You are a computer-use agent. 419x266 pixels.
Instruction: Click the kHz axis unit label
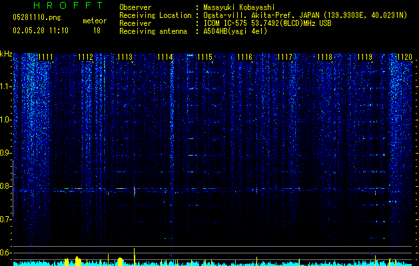6,54
